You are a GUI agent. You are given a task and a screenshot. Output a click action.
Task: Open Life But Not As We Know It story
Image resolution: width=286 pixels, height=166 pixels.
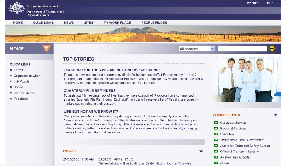point(91,112)
